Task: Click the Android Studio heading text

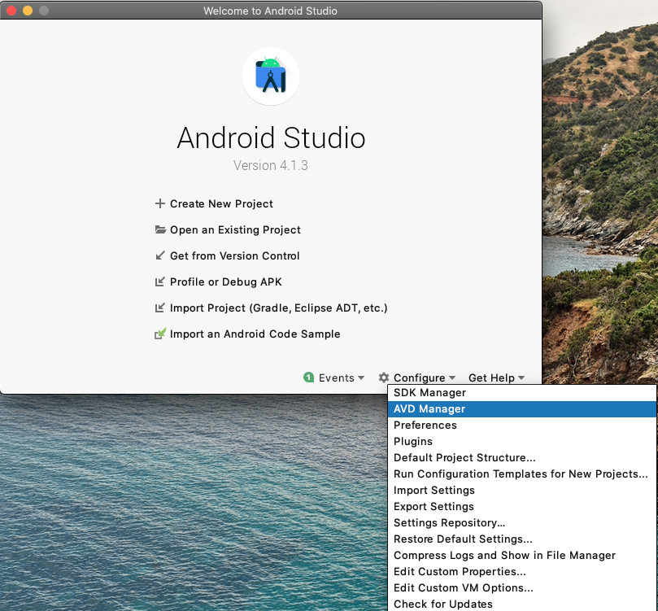Action: (271, 137)
